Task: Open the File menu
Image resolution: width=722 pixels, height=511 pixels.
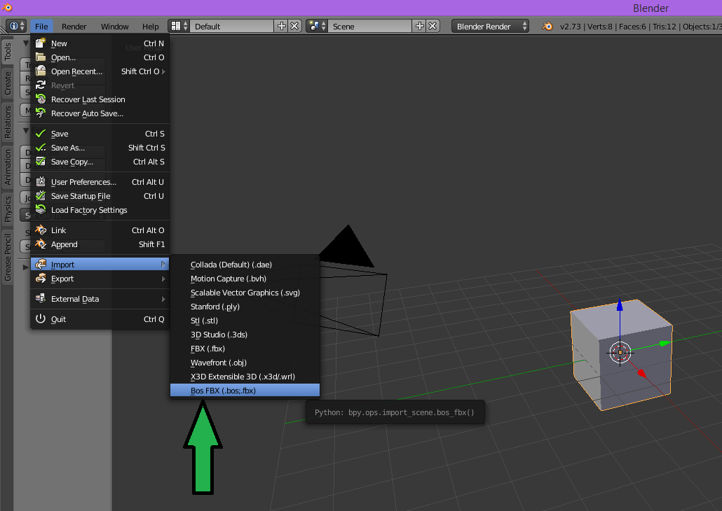Action: click(41, 26)
